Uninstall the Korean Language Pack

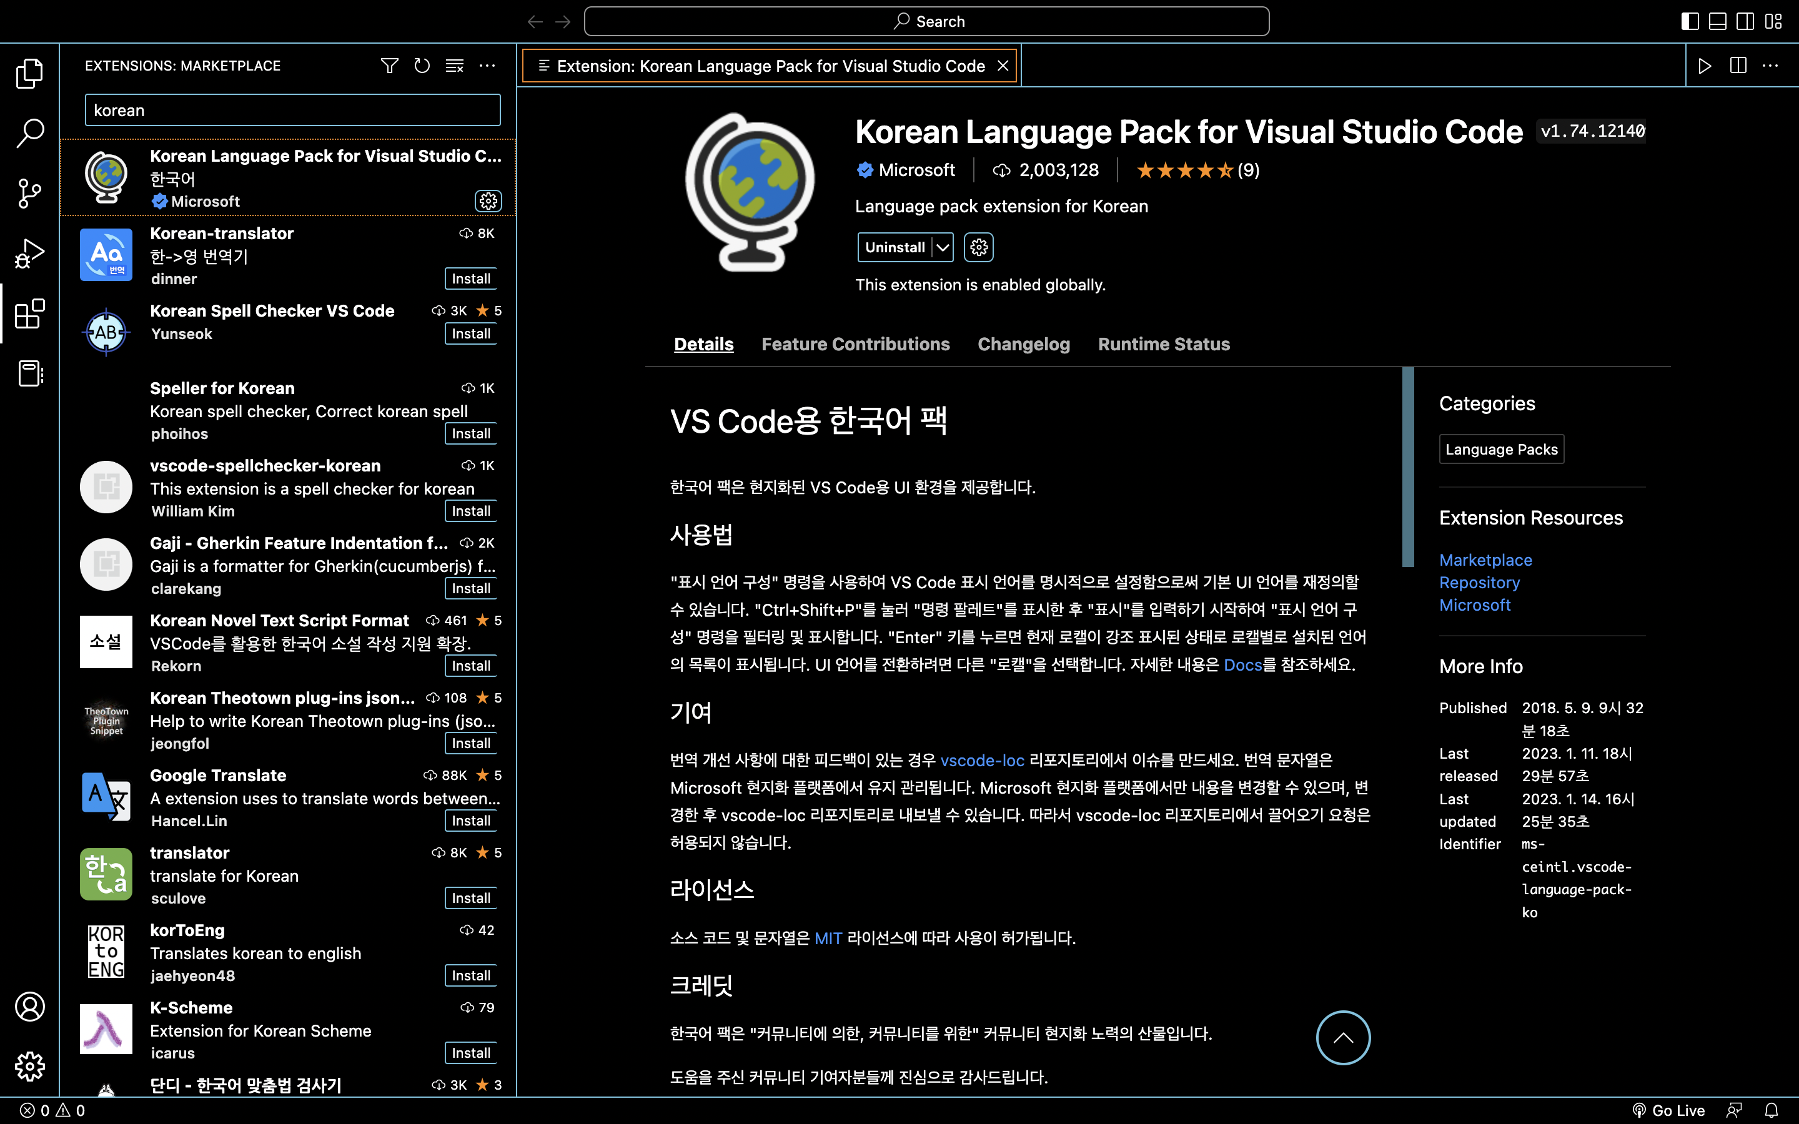pos(895,247)
